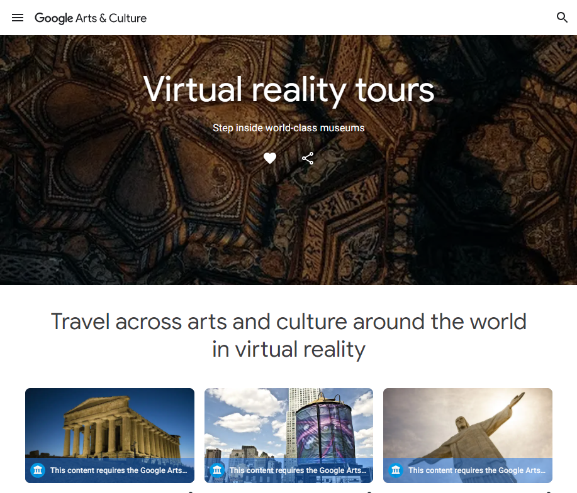
Task: Open the hamburger navigation menu
Action: point(18,18)
